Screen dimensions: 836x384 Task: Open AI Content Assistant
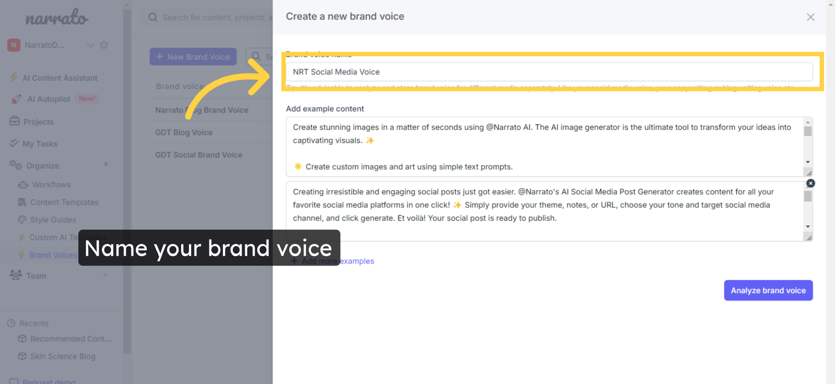60,78
